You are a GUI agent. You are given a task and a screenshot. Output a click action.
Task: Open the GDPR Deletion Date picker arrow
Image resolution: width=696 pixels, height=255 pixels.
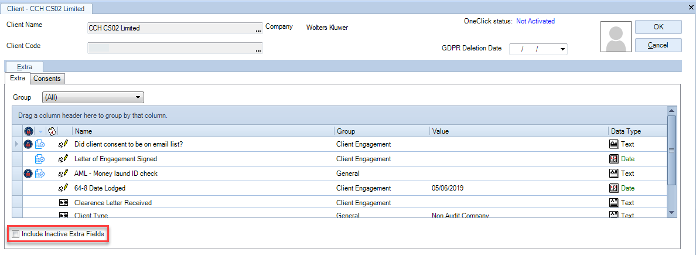[x=563, y=49]
